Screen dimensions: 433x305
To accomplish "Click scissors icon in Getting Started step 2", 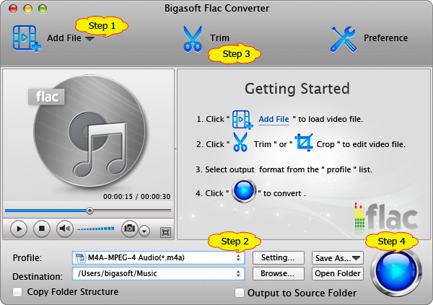I will tap(240, 142).
